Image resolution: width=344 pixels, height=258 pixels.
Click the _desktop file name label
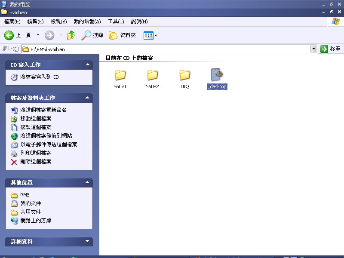click(217, 86)
